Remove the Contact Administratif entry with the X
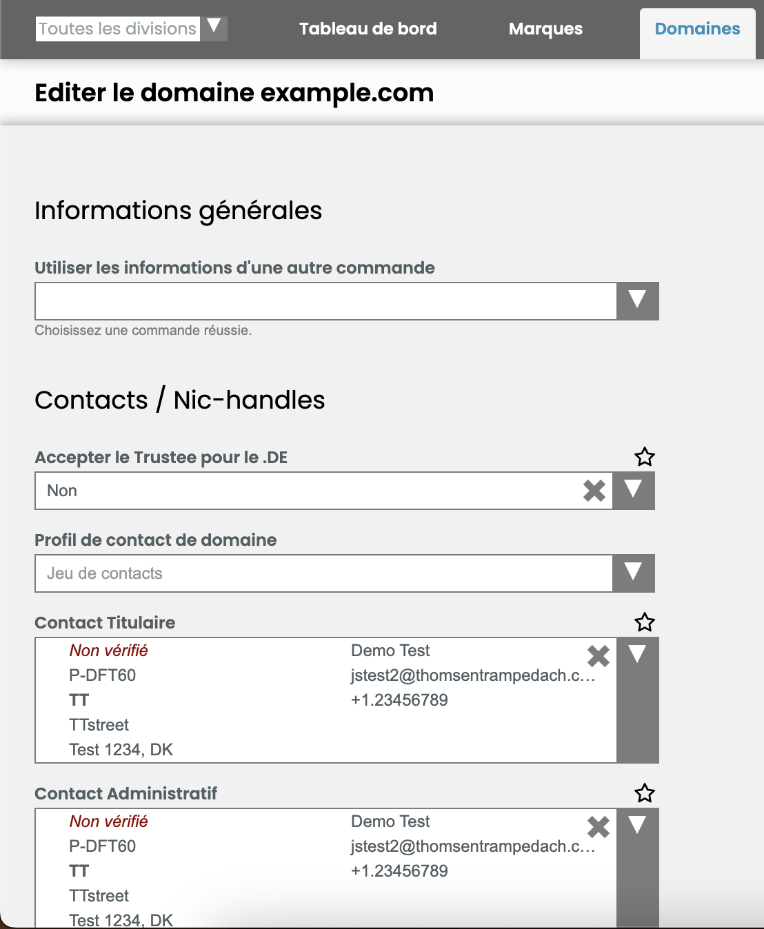This screenshot has width=764, height=929. pos(599,827)
